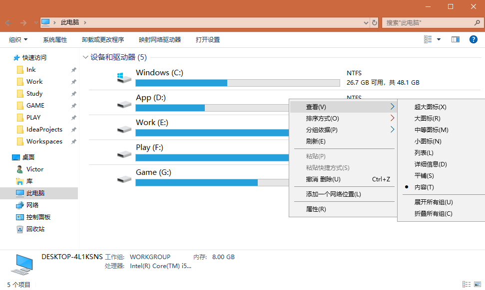Click 映射网络驱动器 button
The height and width of the screenshot is (290, 485).
[160, 40]
